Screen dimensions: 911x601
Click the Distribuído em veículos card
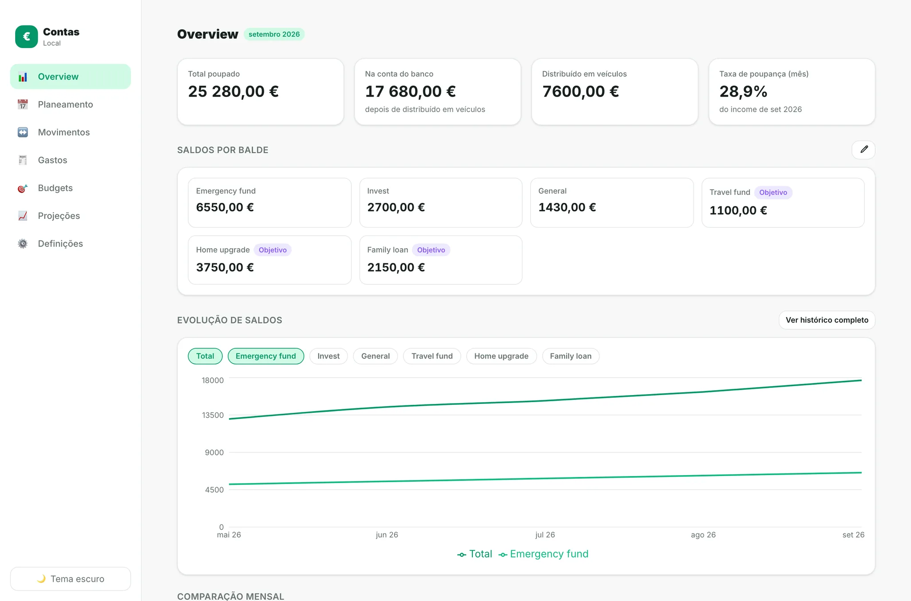tap(615, 92)
